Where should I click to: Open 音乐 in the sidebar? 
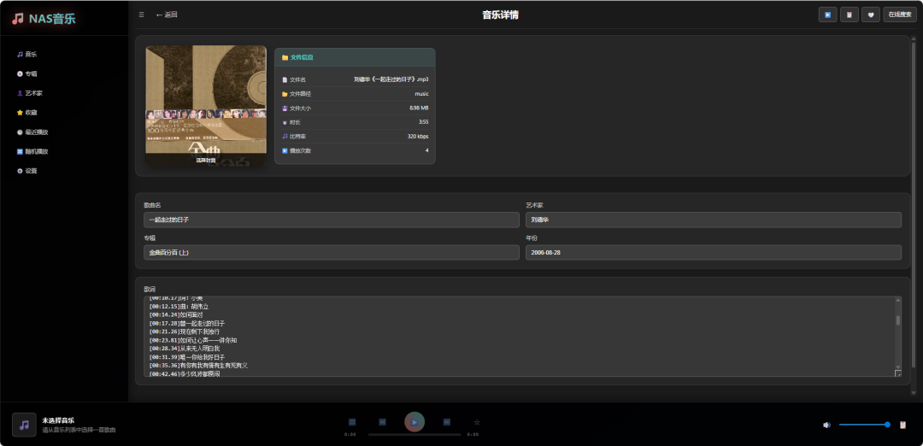coord(30,54)
